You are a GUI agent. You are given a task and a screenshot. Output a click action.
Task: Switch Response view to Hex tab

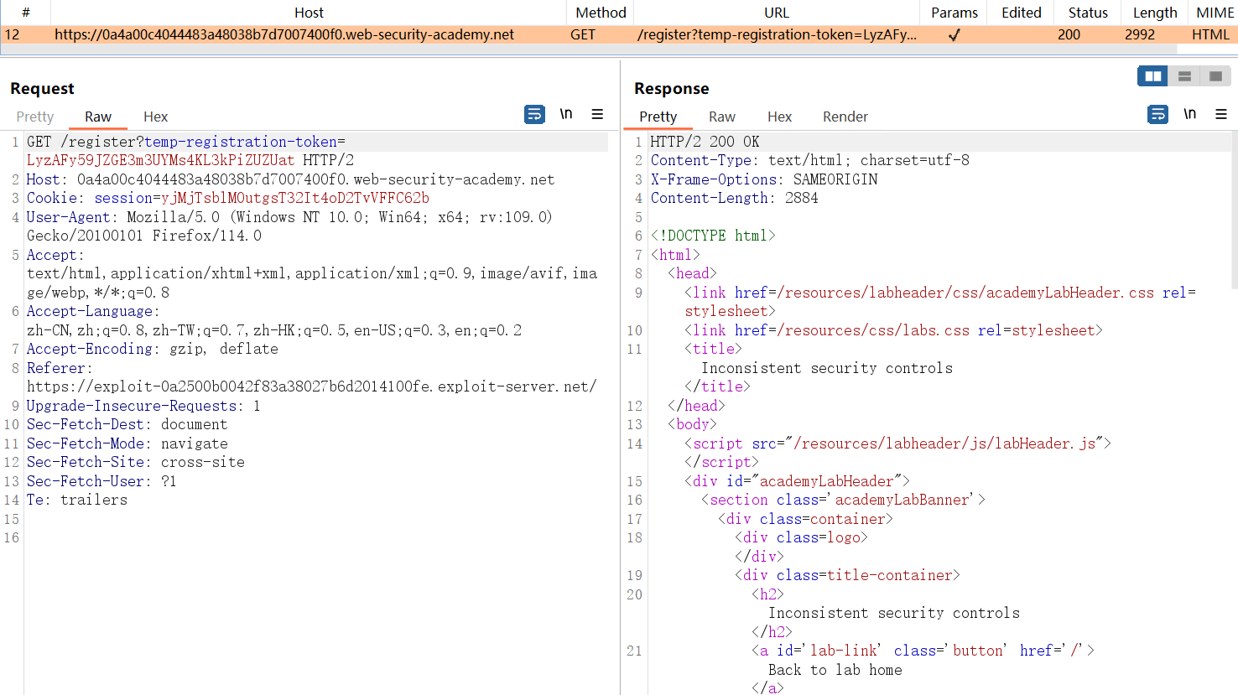point(779,117)
